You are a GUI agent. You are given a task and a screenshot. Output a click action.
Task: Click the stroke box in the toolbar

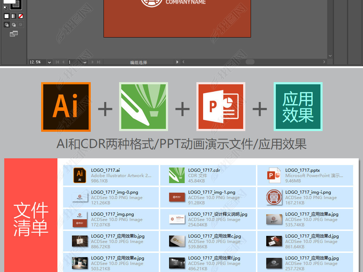(16, 4)
